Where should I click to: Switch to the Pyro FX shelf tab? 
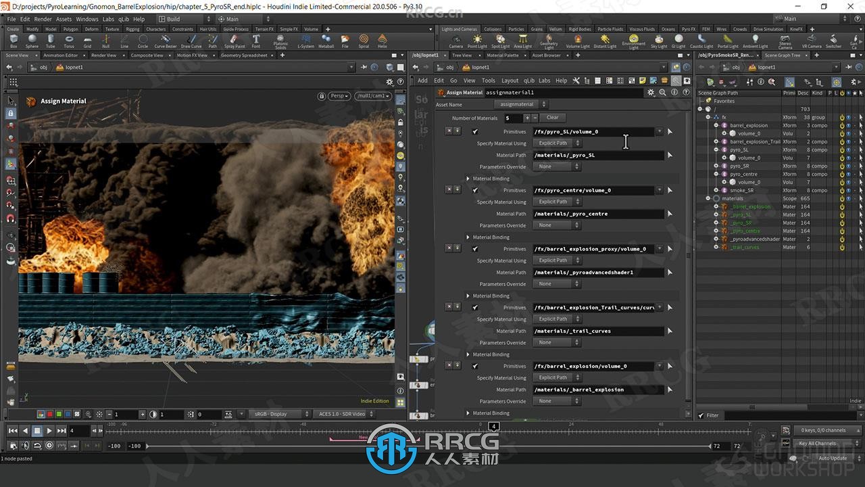click(x=688, y=29)
